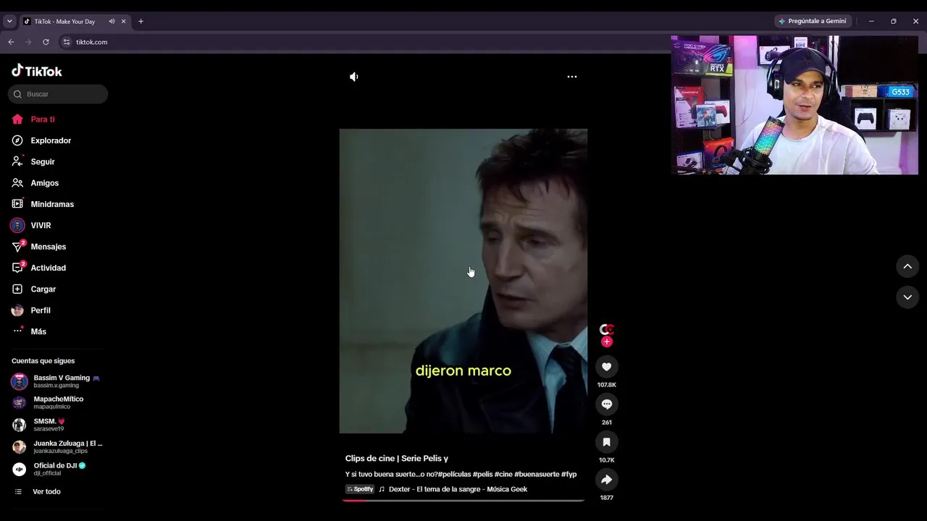This screenshot has width=927, height=521.
Task: Open the Amigos section
Action: (35, 183)
